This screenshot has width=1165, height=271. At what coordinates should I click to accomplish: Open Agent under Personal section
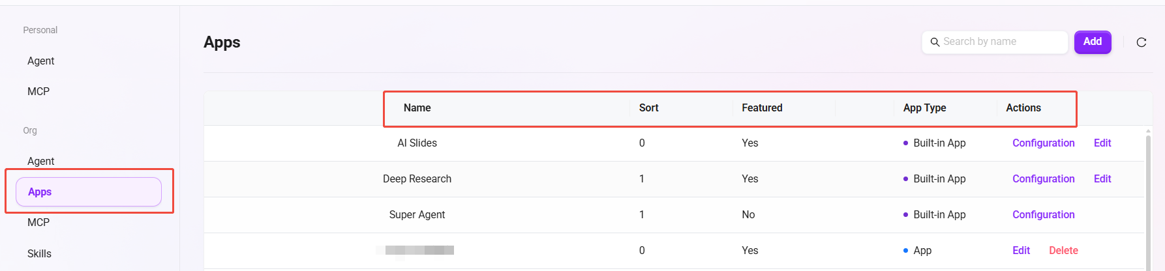click(x=41, y=61)
